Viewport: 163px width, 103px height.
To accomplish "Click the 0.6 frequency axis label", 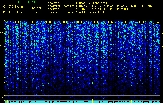I will (2, 98).
